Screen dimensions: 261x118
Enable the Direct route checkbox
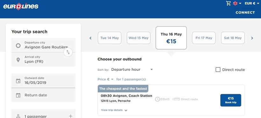[218, 70]
